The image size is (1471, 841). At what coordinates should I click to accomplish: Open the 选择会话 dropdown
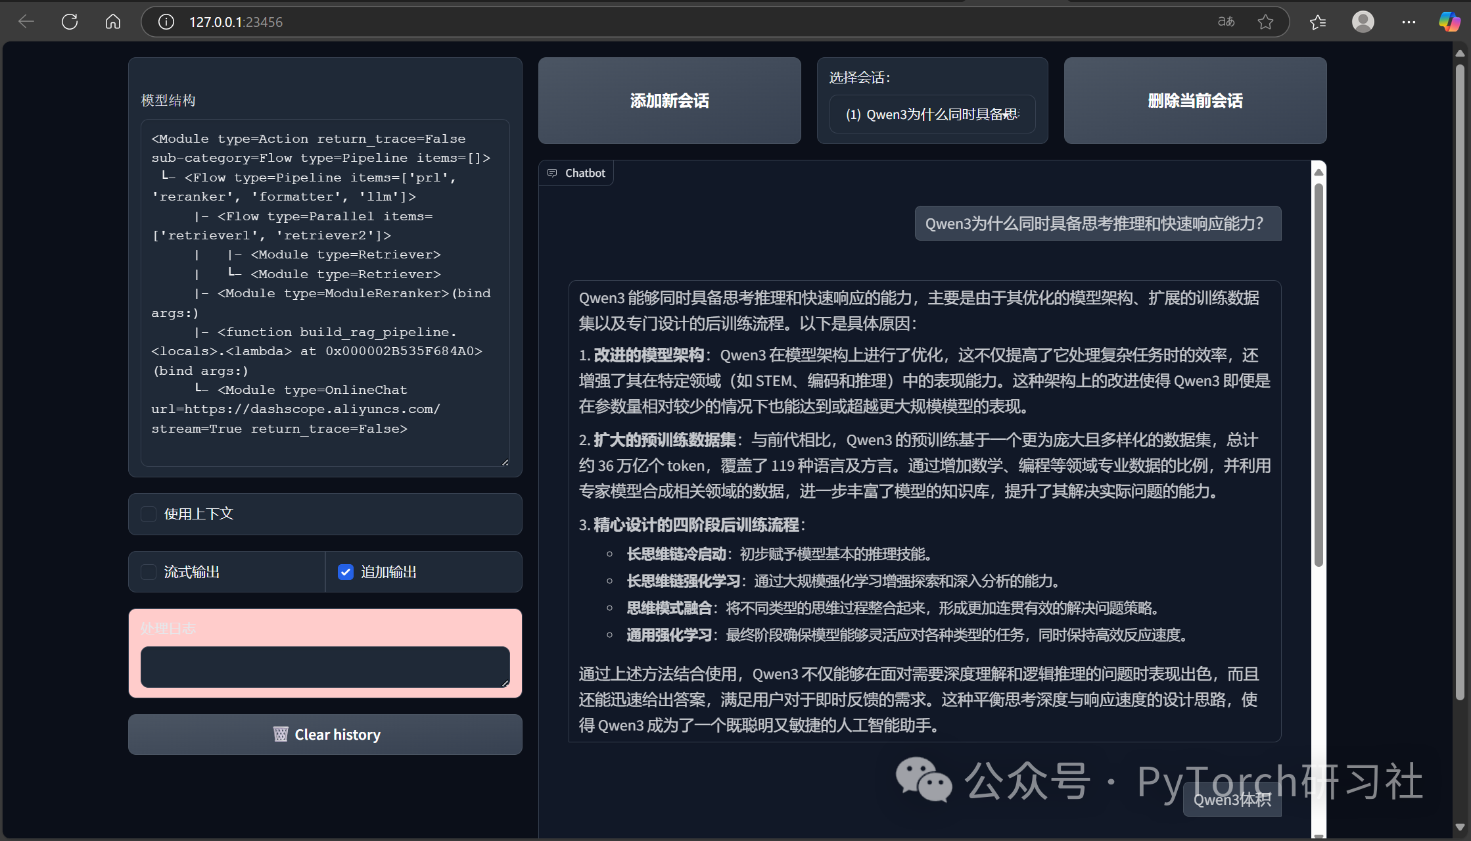(932, 114)
